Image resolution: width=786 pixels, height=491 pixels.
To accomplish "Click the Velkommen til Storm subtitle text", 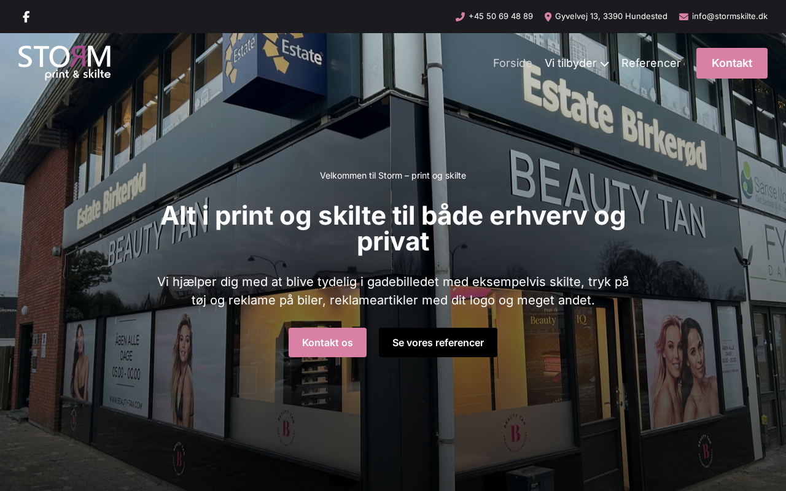I will 393,176.
